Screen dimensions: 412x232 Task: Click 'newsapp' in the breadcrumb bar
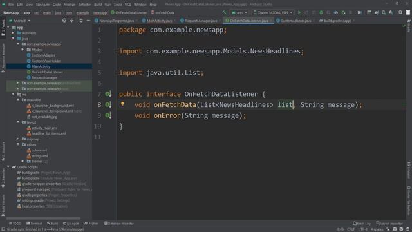(x=100, y=13)
